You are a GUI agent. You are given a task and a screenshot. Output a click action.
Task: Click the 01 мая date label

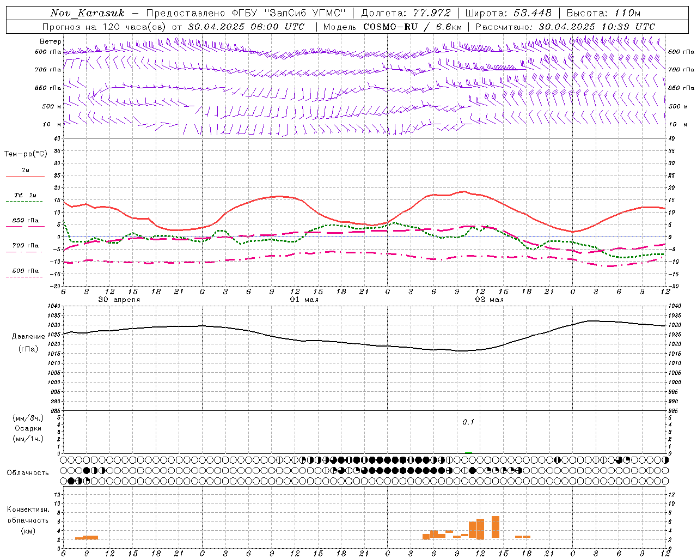point(304,300)
